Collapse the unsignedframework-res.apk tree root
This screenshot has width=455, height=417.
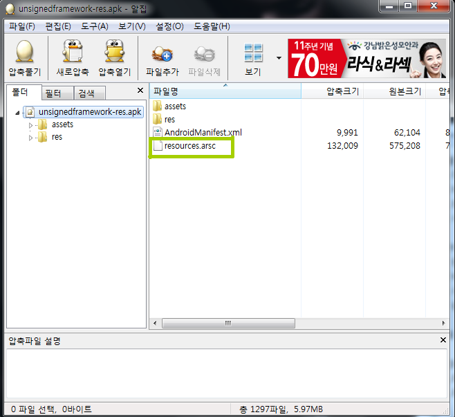[x=17, y=113]
